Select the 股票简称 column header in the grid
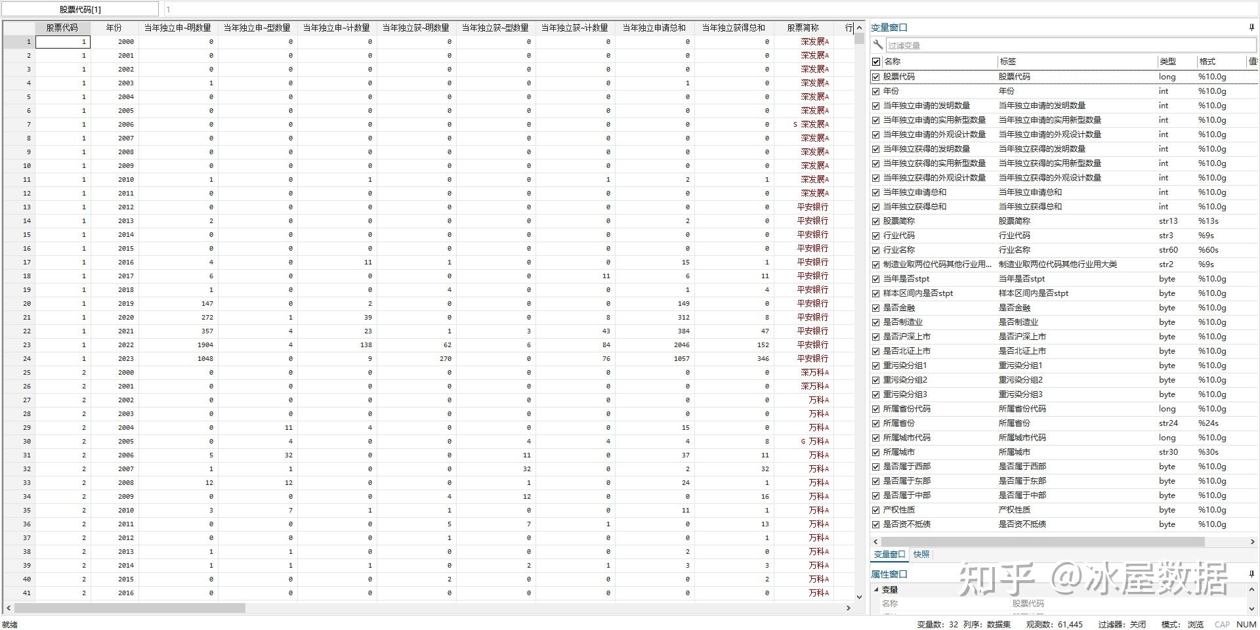The image size is (1260, 630). tap(803, 28)
